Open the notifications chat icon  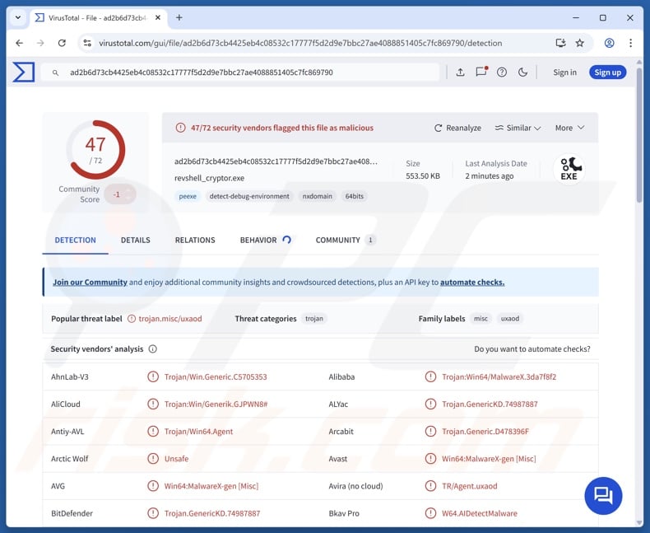[481, 72]
